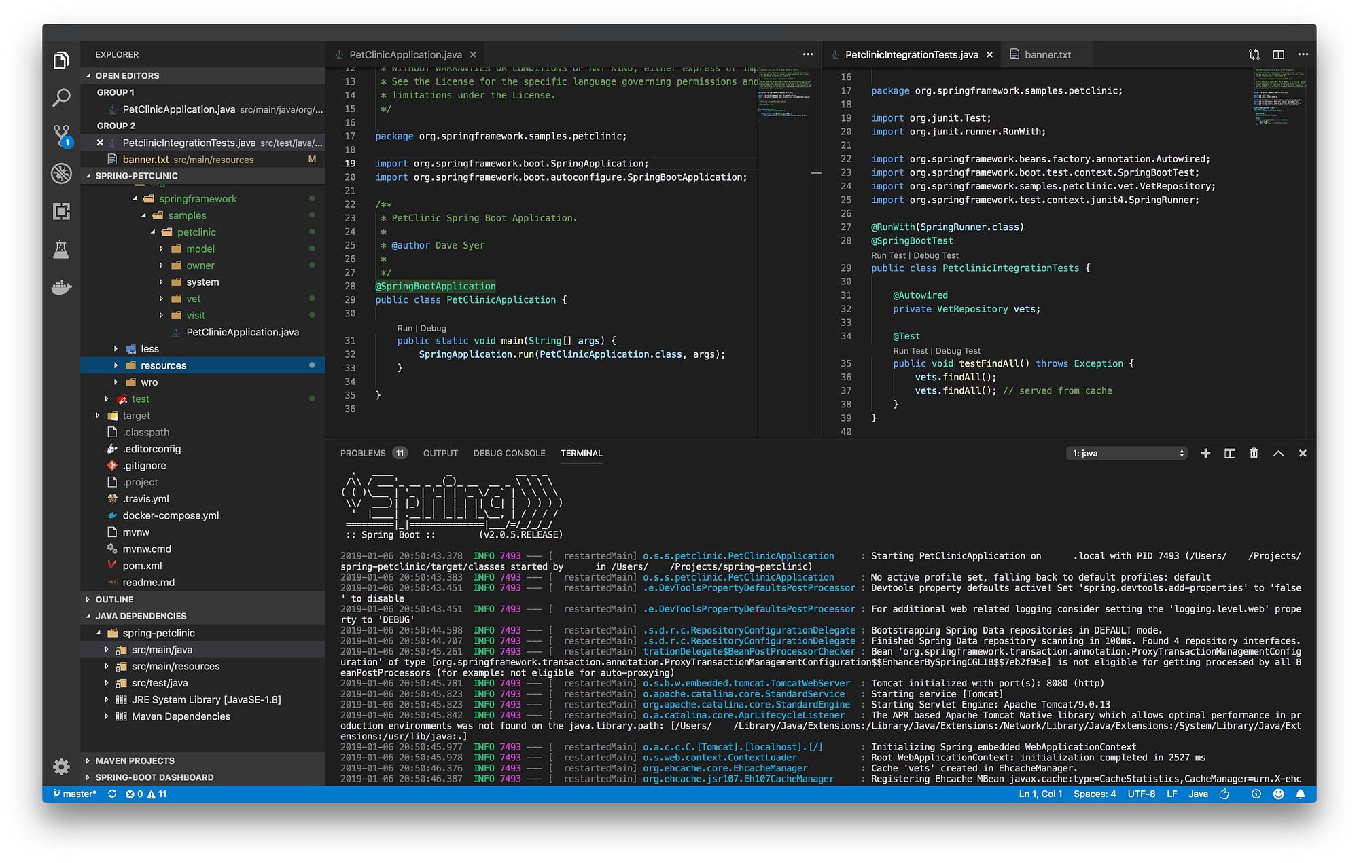Create a new terminal with the plus icon

tap(1205, 453)
